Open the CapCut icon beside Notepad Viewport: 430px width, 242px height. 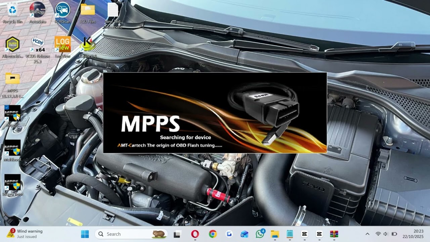coord(304,234)
